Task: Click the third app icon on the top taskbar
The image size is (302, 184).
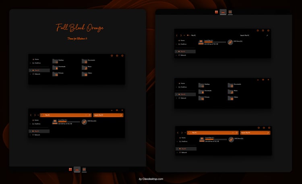Action: coord(230,12)
